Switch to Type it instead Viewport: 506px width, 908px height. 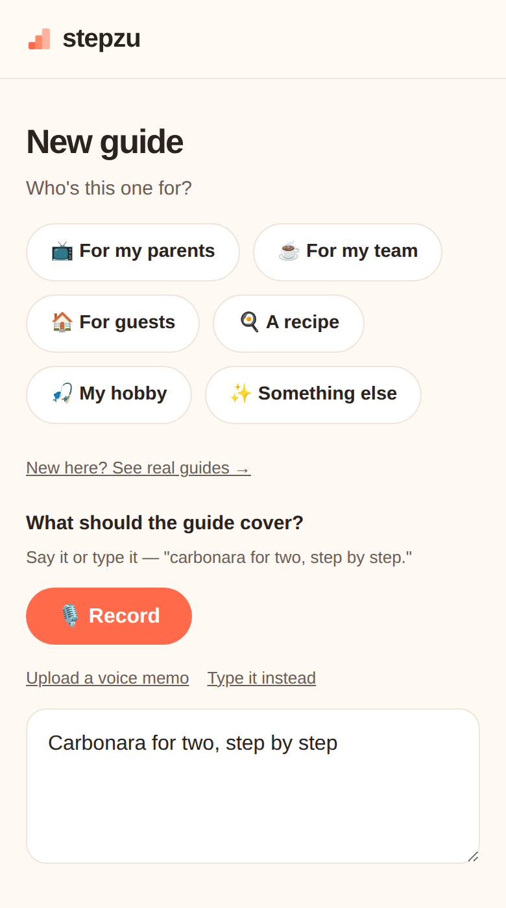point(261,678)
